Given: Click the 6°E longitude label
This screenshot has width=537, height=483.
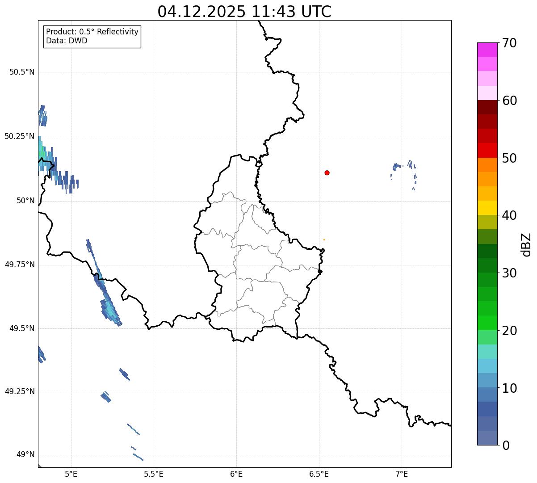Looking at the screenshot, I should click(x=236, y=474).
